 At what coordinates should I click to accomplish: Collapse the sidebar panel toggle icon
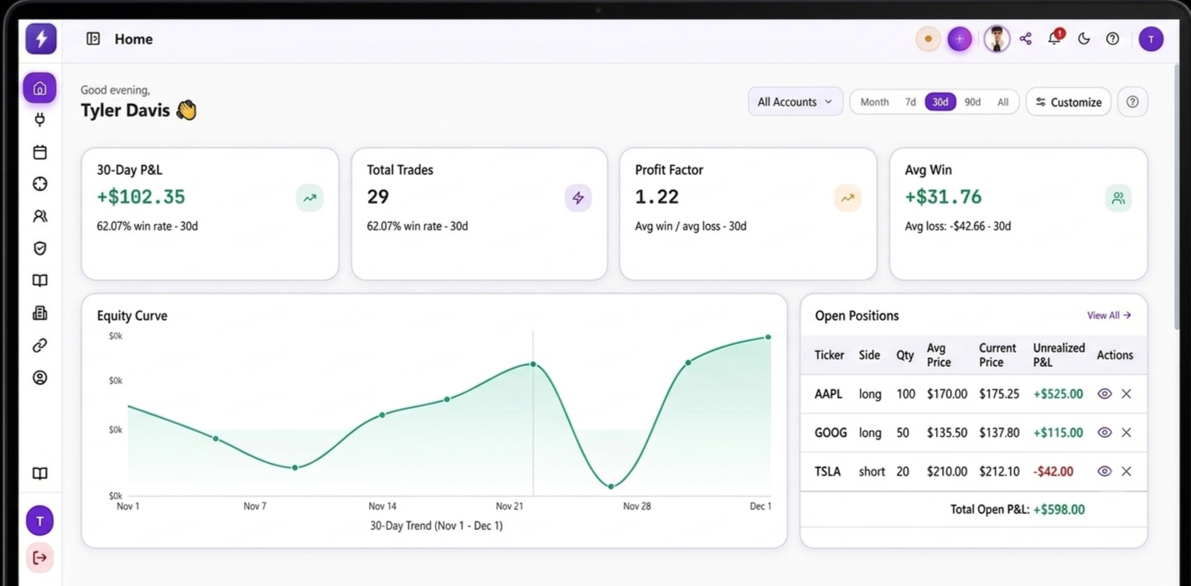point(93,39)
